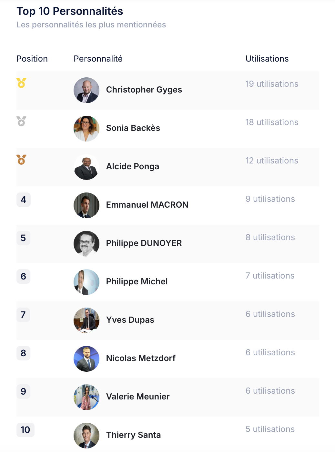This screenshot has height=452, width=335.
Task: Click the 19 utilisations count
Action: pos(272,84)
